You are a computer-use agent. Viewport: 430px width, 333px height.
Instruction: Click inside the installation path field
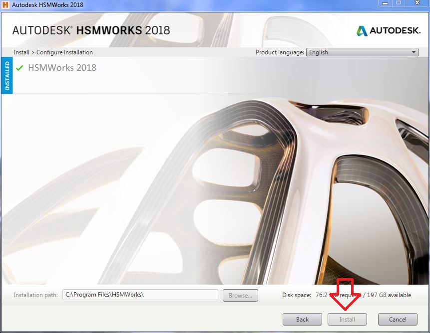(140, 295)
